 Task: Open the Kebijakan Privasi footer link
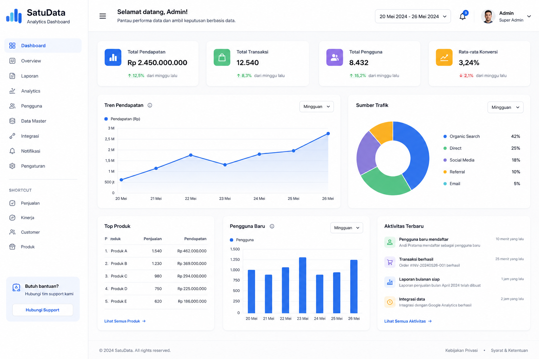coord(461,350)
